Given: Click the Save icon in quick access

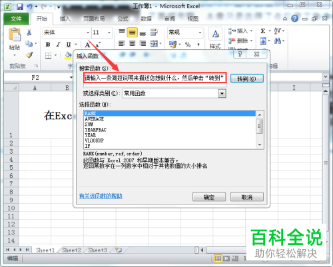Looking at the screenshot, I should 20,7.
